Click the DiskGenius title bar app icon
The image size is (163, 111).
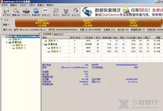pyautogui.click(x=2, y=2)
